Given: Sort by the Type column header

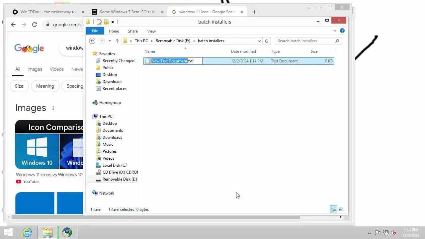Looking at the screenshot, I should [x=275, y=51].
